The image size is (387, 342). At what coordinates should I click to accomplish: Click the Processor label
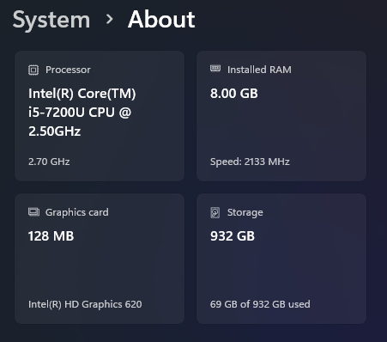(68, 70)
